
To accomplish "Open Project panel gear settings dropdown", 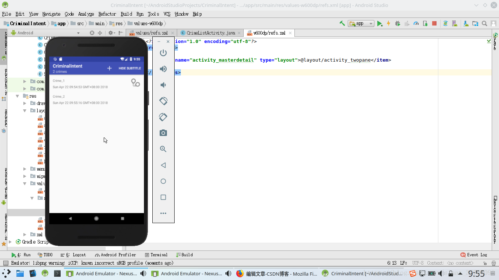I will click(x=111, y=33).
